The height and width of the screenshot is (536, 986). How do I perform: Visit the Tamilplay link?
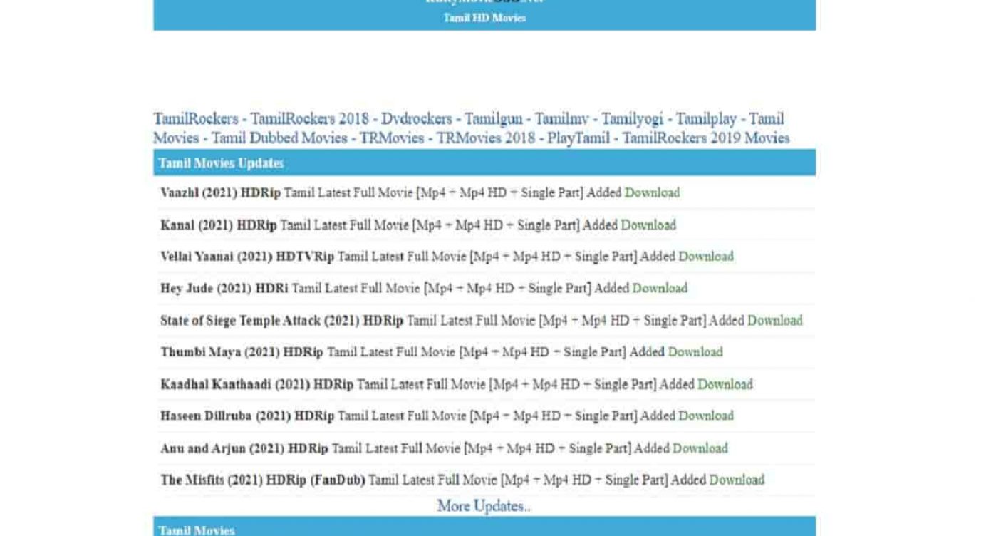(x=706, y=119)
